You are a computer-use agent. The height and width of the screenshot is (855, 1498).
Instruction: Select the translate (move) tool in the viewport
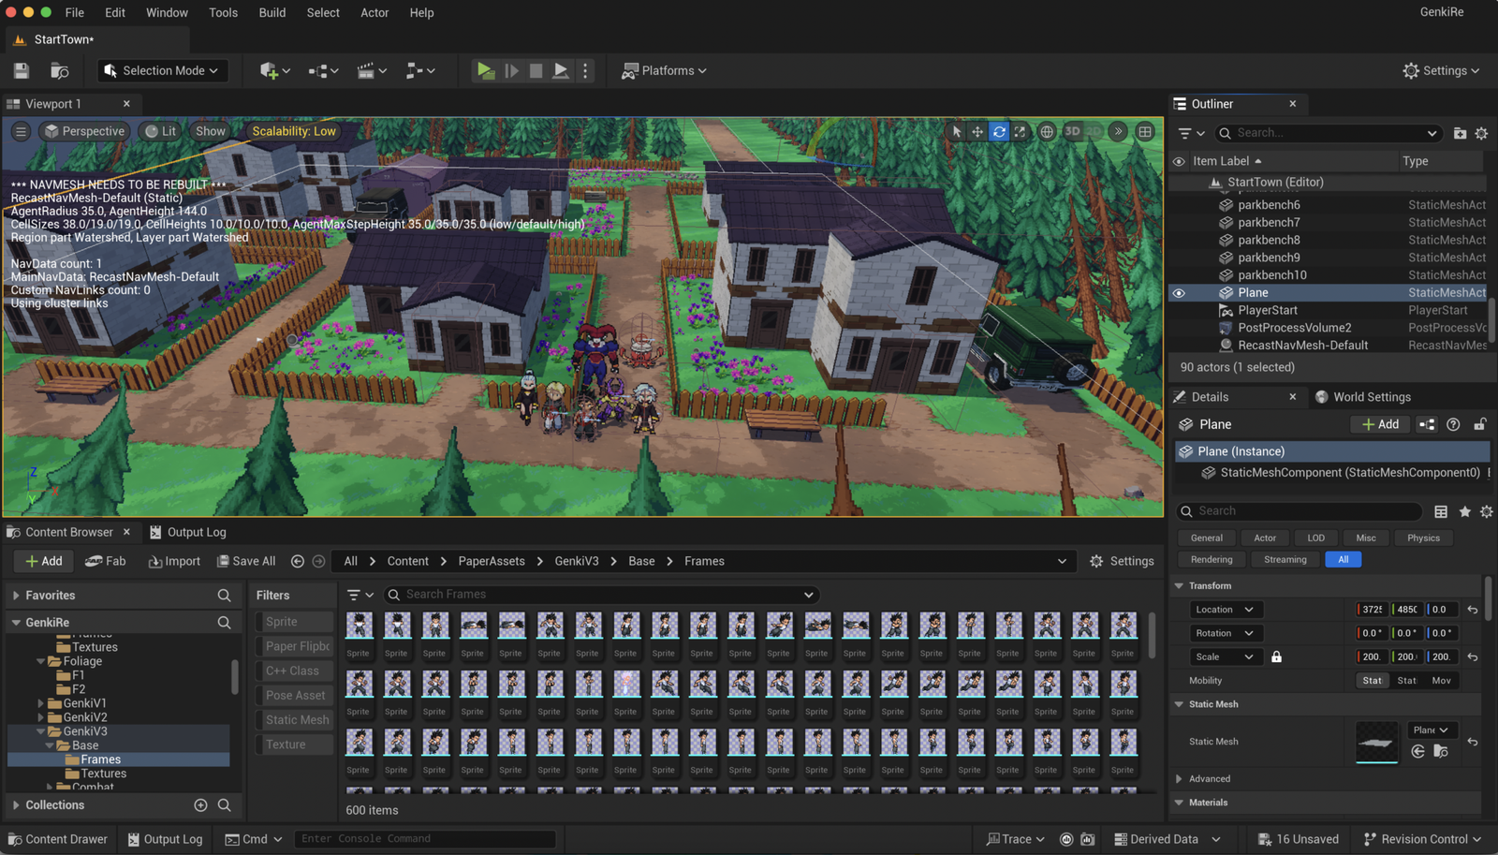coord(977,132)
